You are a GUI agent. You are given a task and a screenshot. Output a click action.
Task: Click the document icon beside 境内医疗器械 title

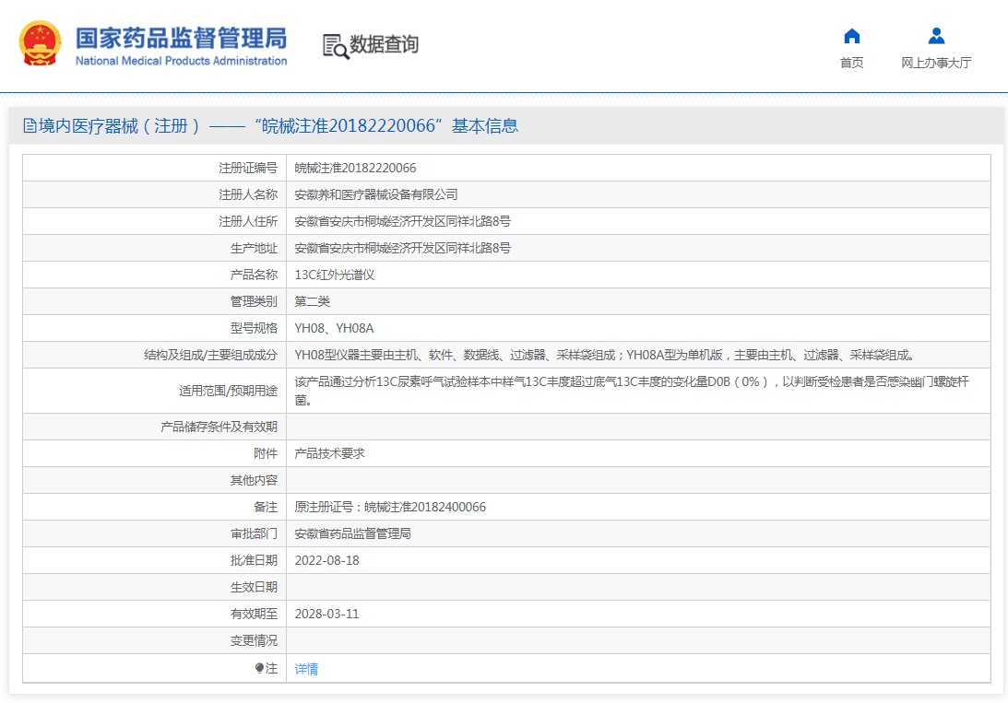point(30,126)
